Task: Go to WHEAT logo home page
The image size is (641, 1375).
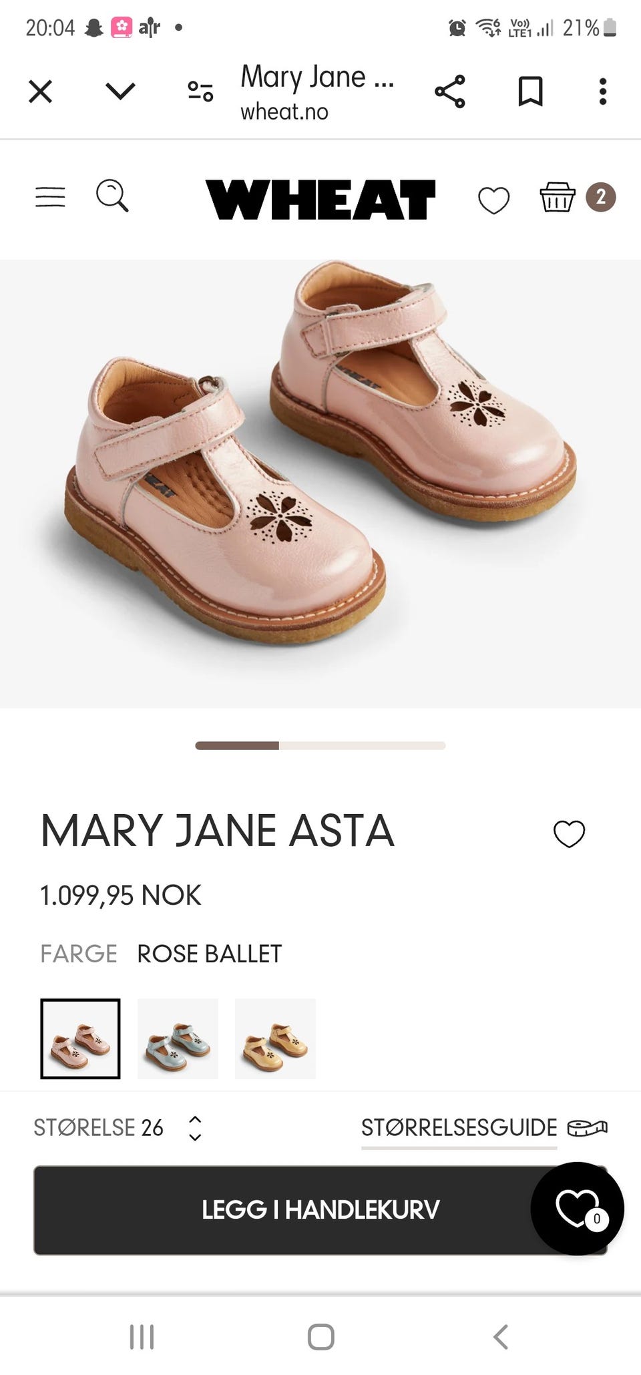Action: [x=320, y=199]
